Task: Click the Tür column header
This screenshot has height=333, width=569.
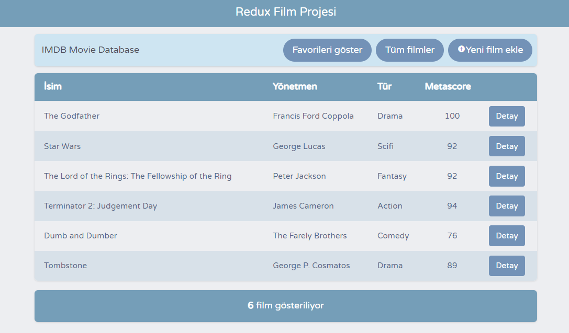Action: pyautogui.click(x=384, y=86)
